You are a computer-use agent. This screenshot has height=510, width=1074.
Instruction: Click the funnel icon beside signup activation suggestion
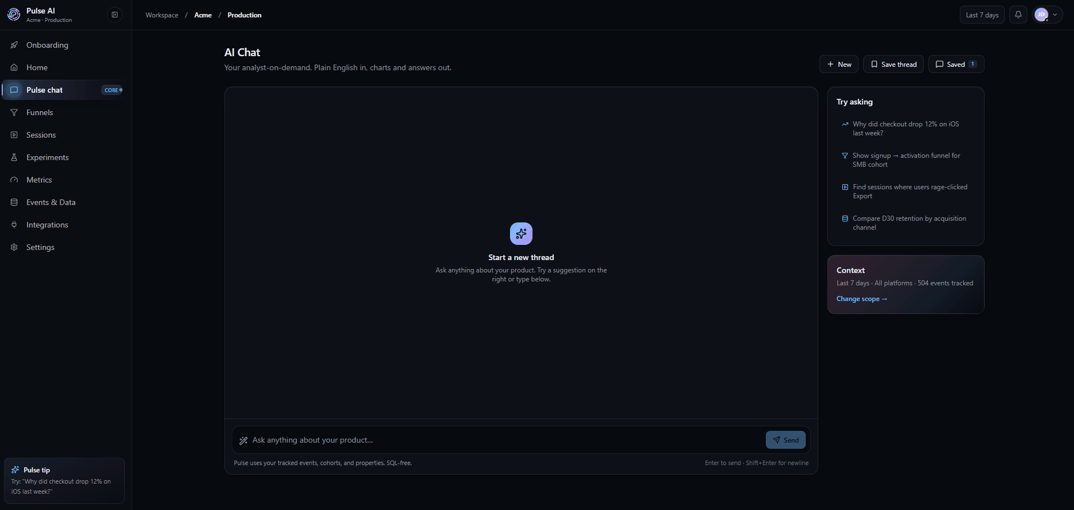tap(845, 156)
